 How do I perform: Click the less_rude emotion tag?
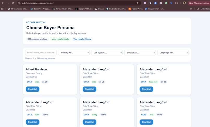(153, 82)
